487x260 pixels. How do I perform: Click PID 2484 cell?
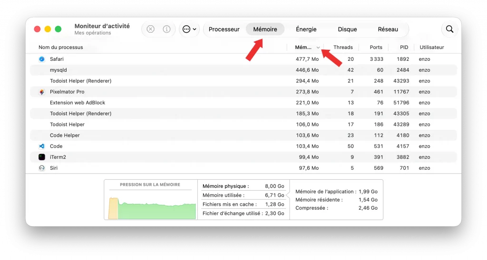tap(403, 70)
